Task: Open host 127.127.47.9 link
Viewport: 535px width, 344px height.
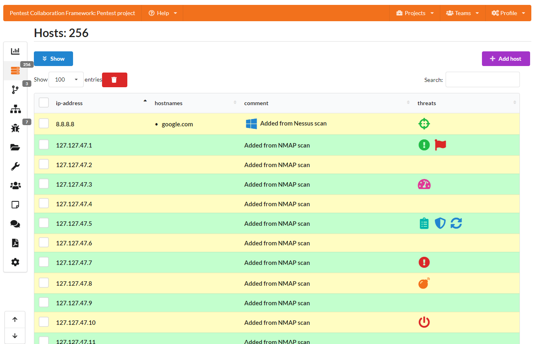Action: (x=74, y=303)
